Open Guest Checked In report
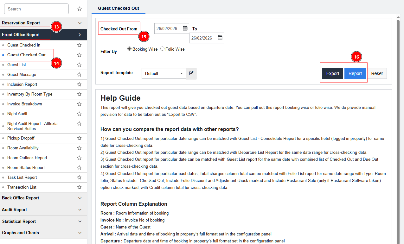 [24, 45]
